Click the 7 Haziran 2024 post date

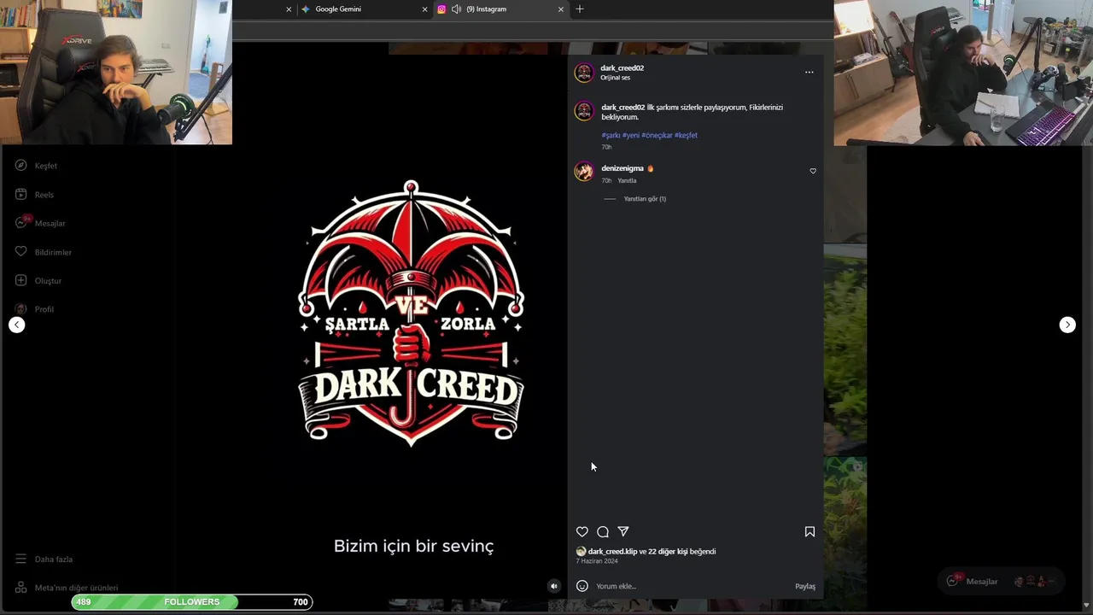coord(597,561)
